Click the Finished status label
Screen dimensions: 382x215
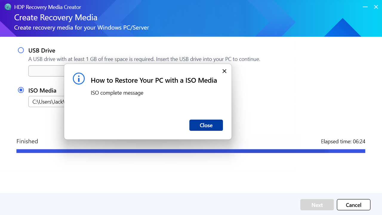tap(27, 141)
